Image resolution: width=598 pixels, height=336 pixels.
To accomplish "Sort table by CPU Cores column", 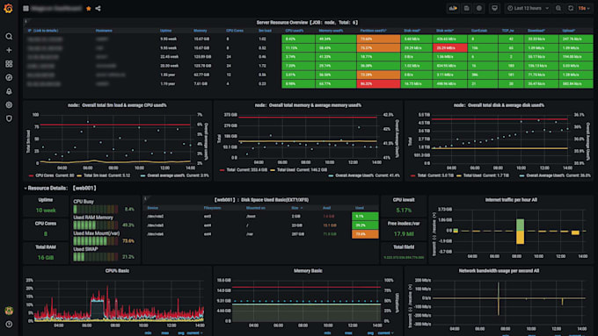I will pos(235,31).
